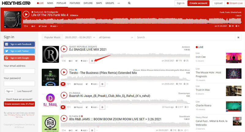Share DJ SNAQUE LIVE MIX 2021 megaphone icon

click(x=77, y=61)
